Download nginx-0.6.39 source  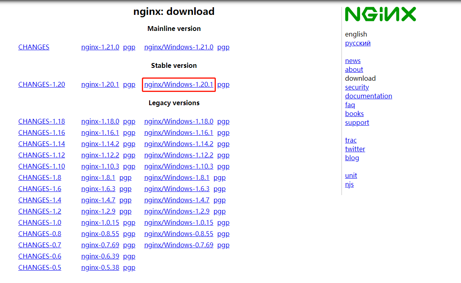pyautogui.click(x=100, y=256)
